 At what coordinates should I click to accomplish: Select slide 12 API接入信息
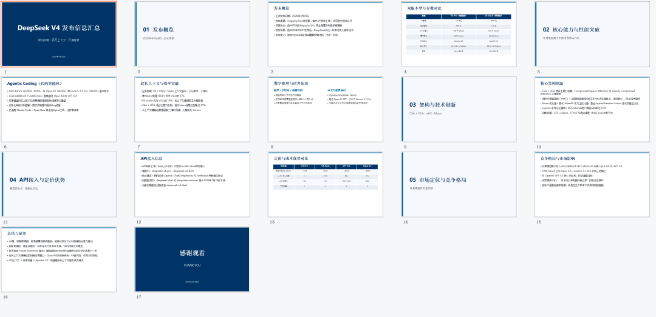(x=193, y=185)
